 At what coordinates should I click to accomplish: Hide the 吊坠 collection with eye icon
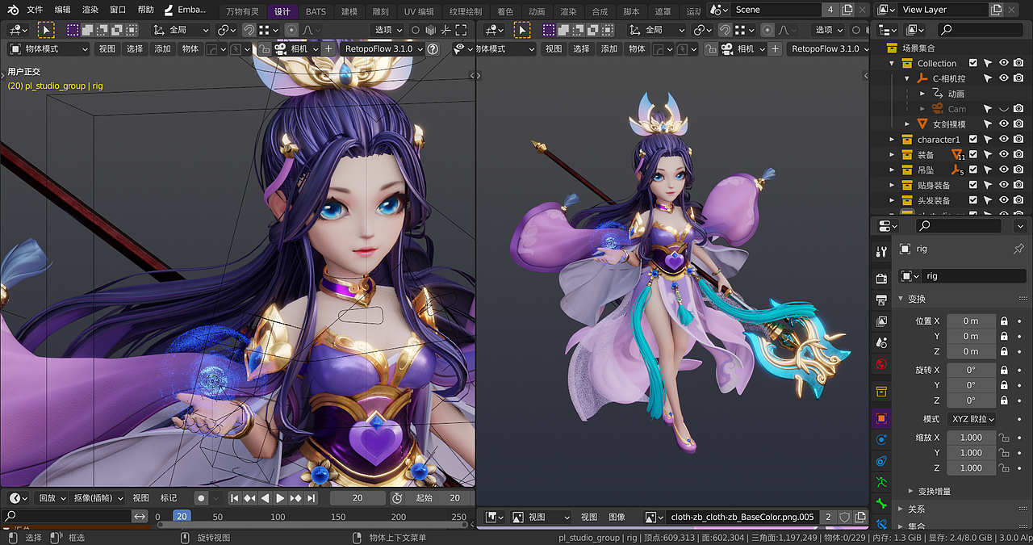1004,170
